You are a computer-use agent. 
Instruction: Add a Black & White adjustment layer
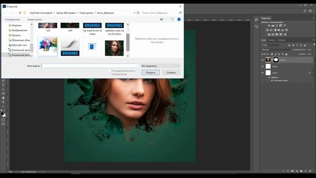click(275, 30)
